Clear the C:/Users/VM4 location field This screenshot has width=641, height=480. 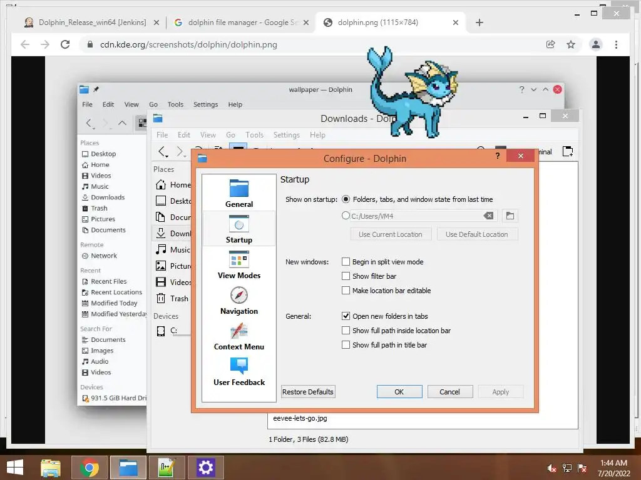click(x=488, y=216)
